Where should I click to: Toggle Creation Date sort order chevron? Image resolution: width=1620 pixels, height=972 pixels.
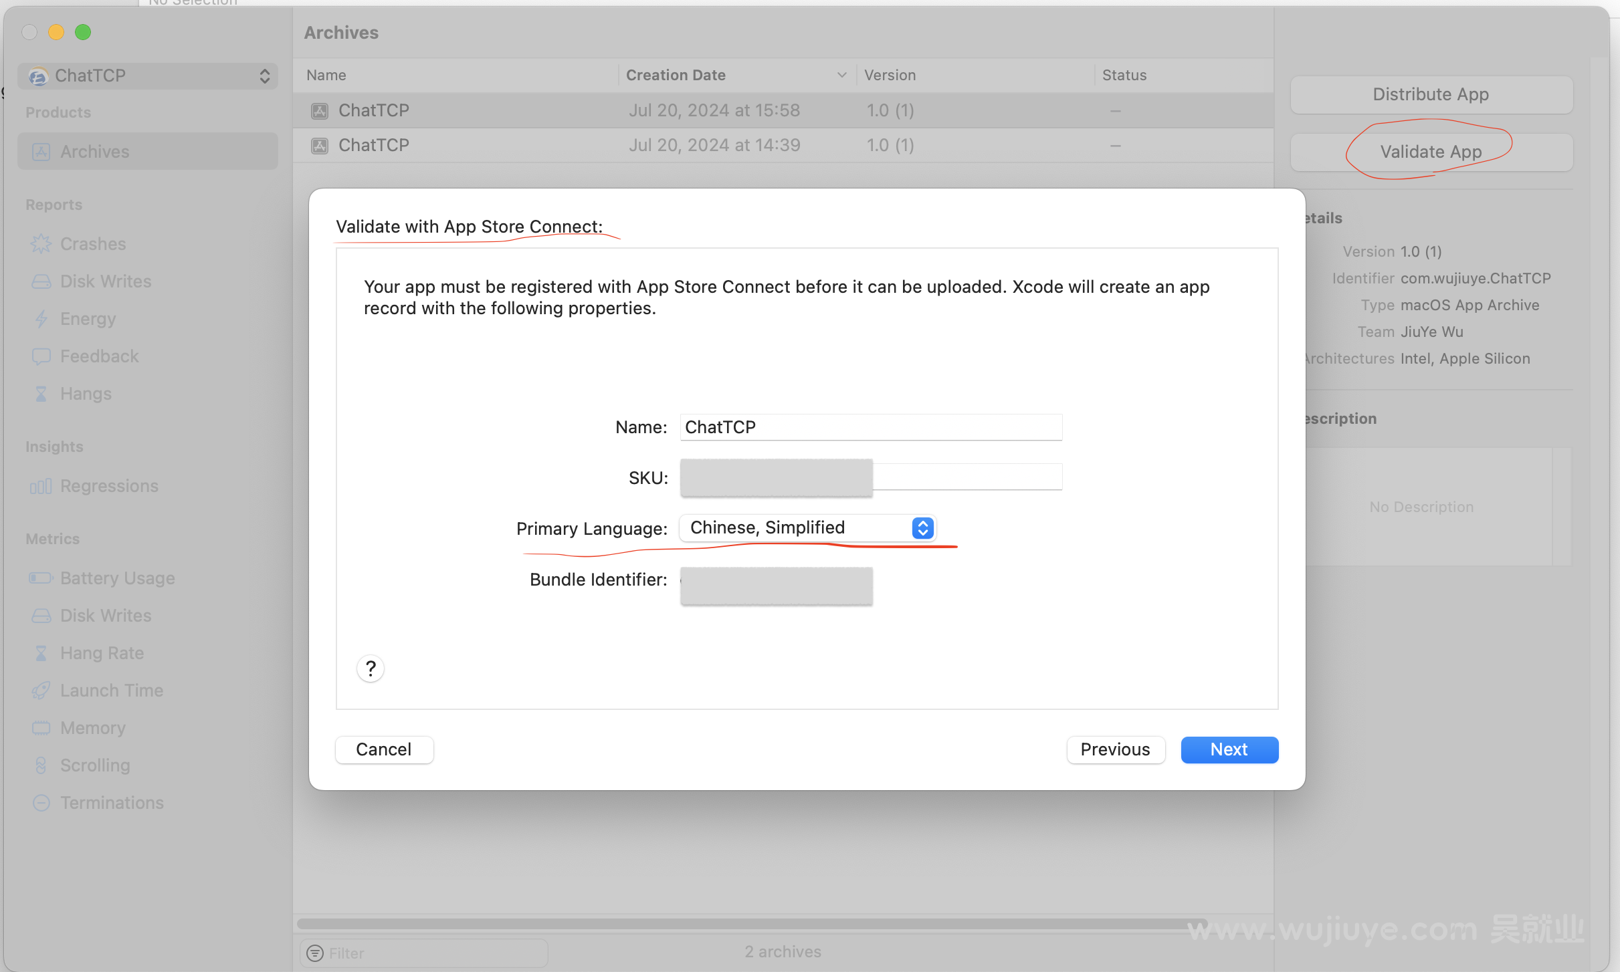pos(842,76)
